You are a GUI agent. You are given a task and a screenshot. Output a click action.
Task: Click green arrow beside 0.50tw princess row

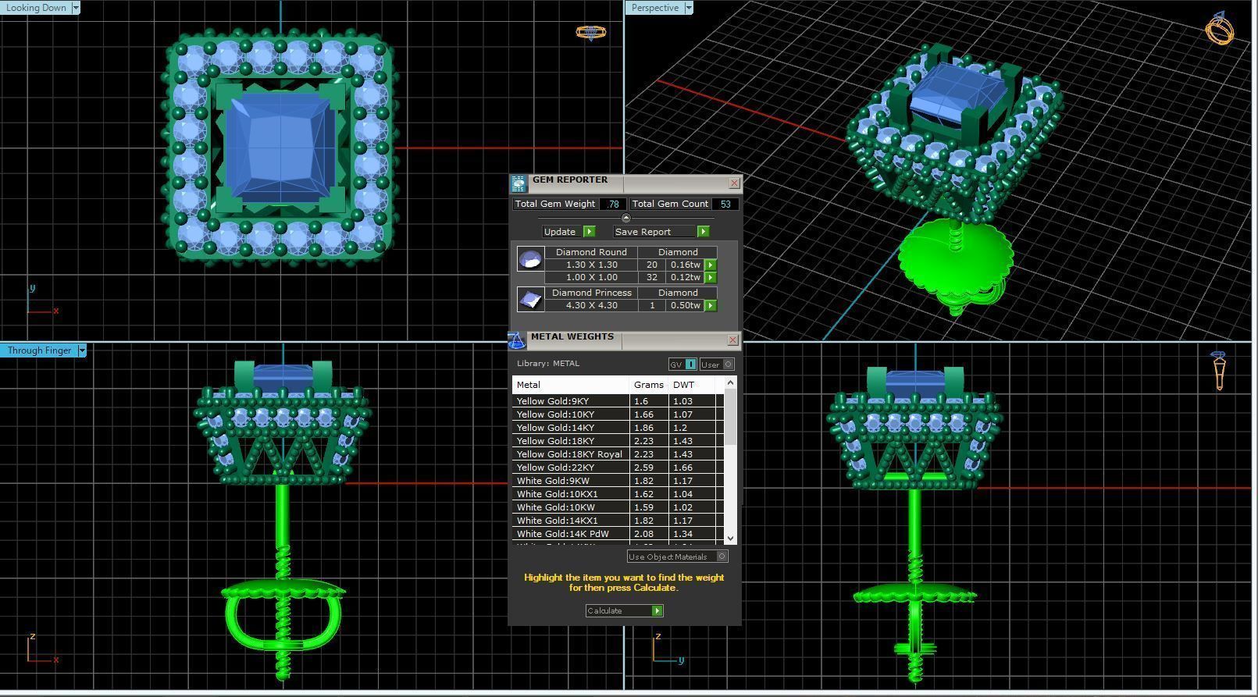[x=711, y=305]
